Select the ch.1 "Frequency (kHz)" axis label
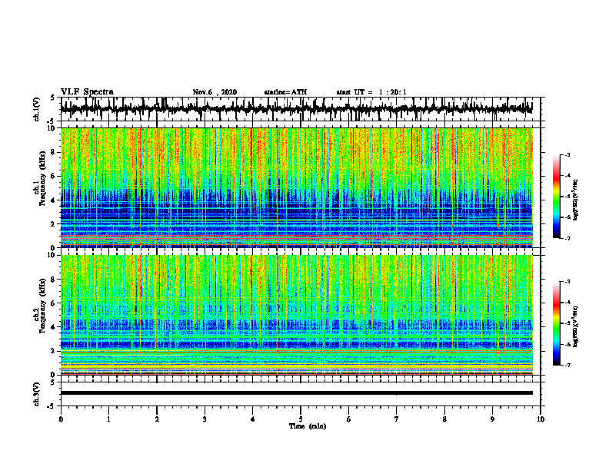609x470 pixels. click(42, 178)
